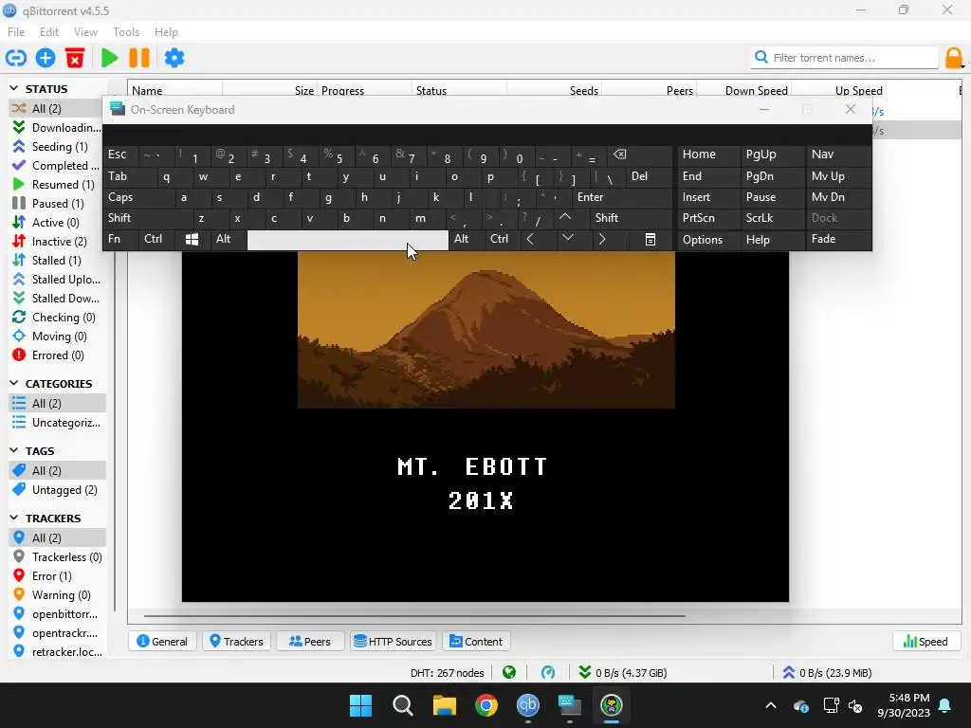This screenshot has width=971, height=728.
Task: Switch to the Peers tab
Action: coord(310,642)
